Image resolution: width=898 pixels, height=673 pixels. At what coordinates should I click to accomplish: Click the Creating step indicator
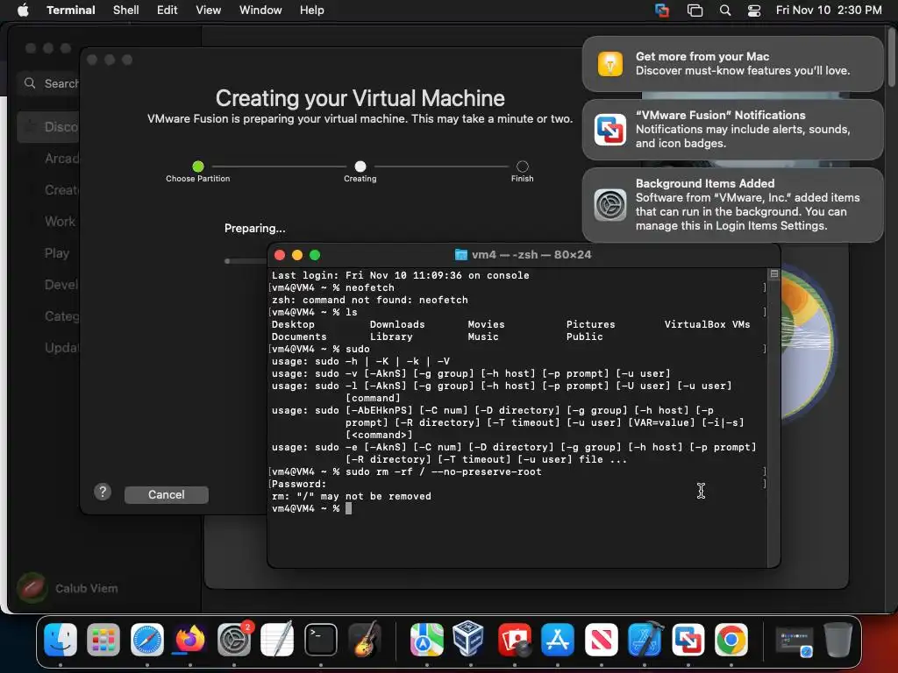[360, 166]
